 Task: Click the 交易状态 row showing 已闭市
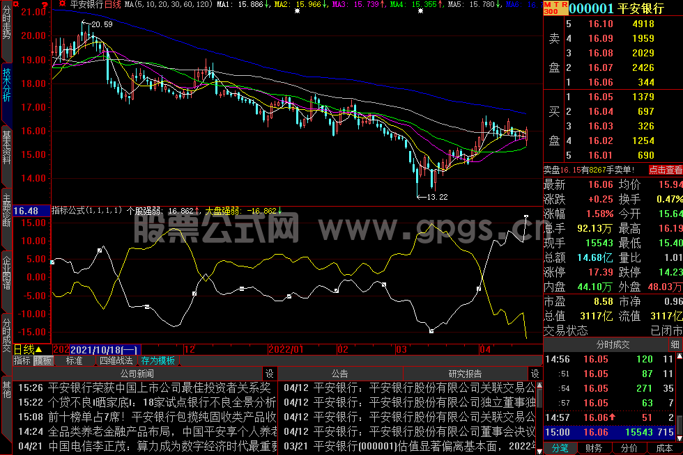point(613,331)
